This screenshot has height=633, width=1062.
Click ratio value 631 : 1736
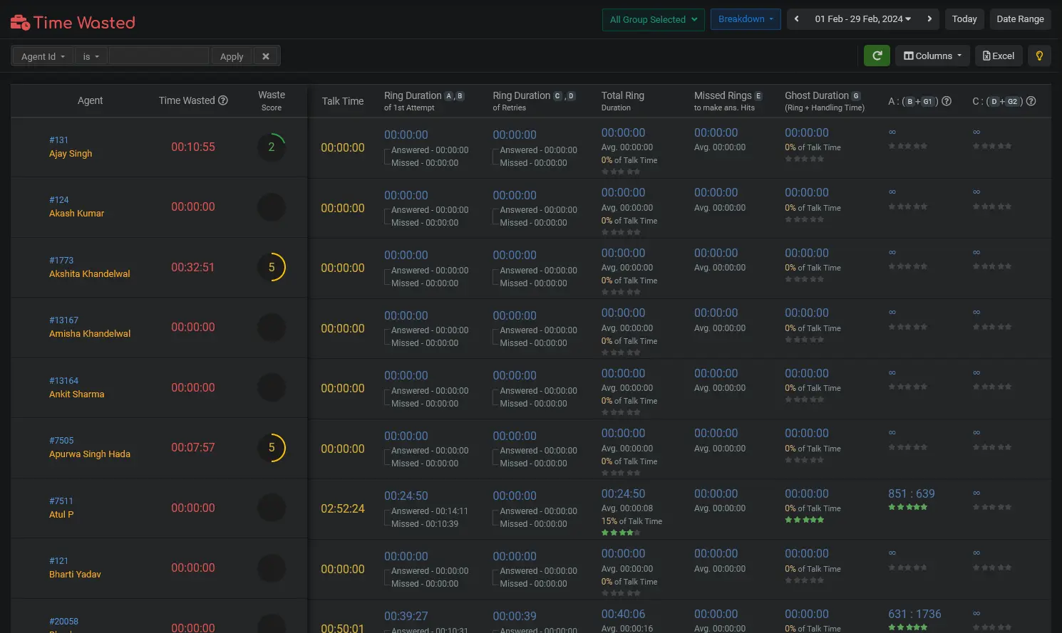(x=914, y=614)
